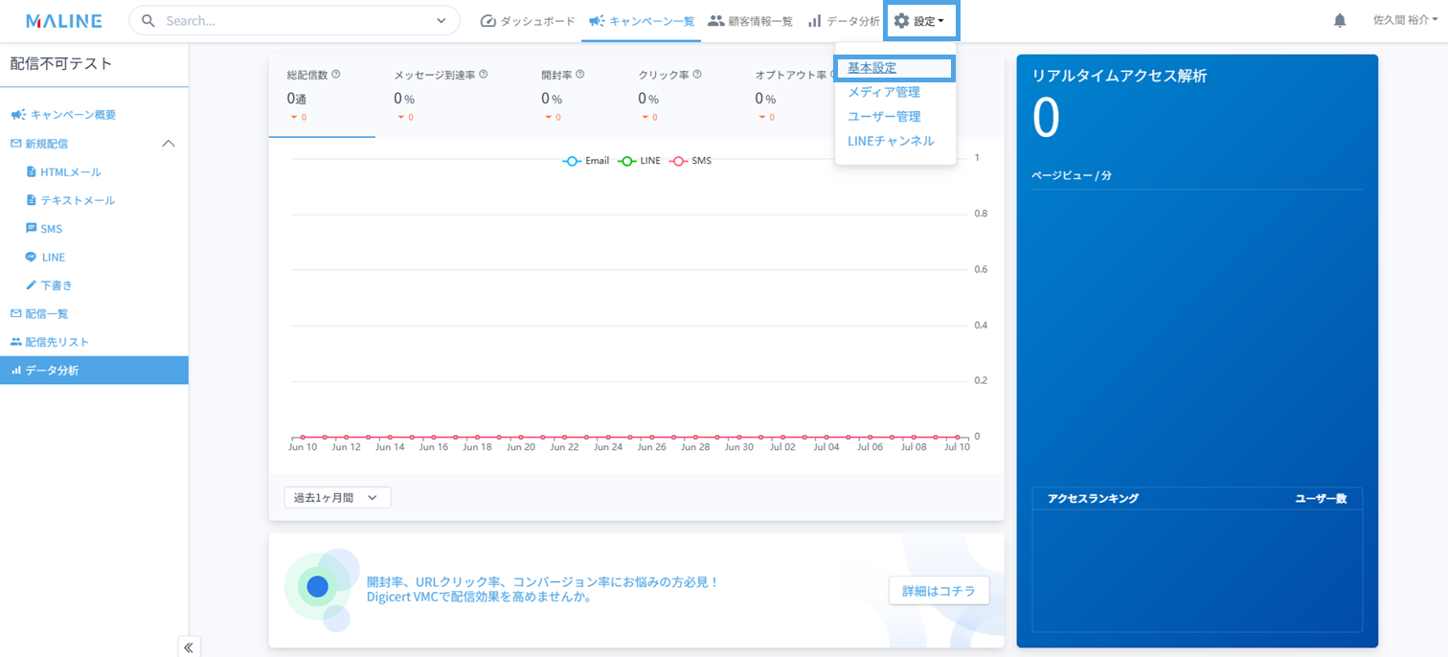
Task: Select データ分析 in the left sidebar
Action: click(94, 371)
